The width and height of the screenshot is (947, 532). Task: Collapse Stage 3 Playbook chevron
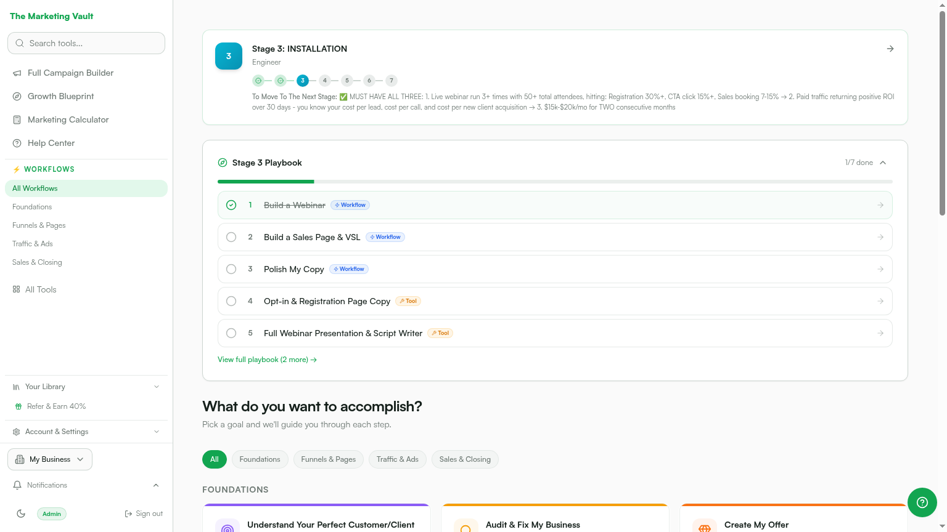883,163
